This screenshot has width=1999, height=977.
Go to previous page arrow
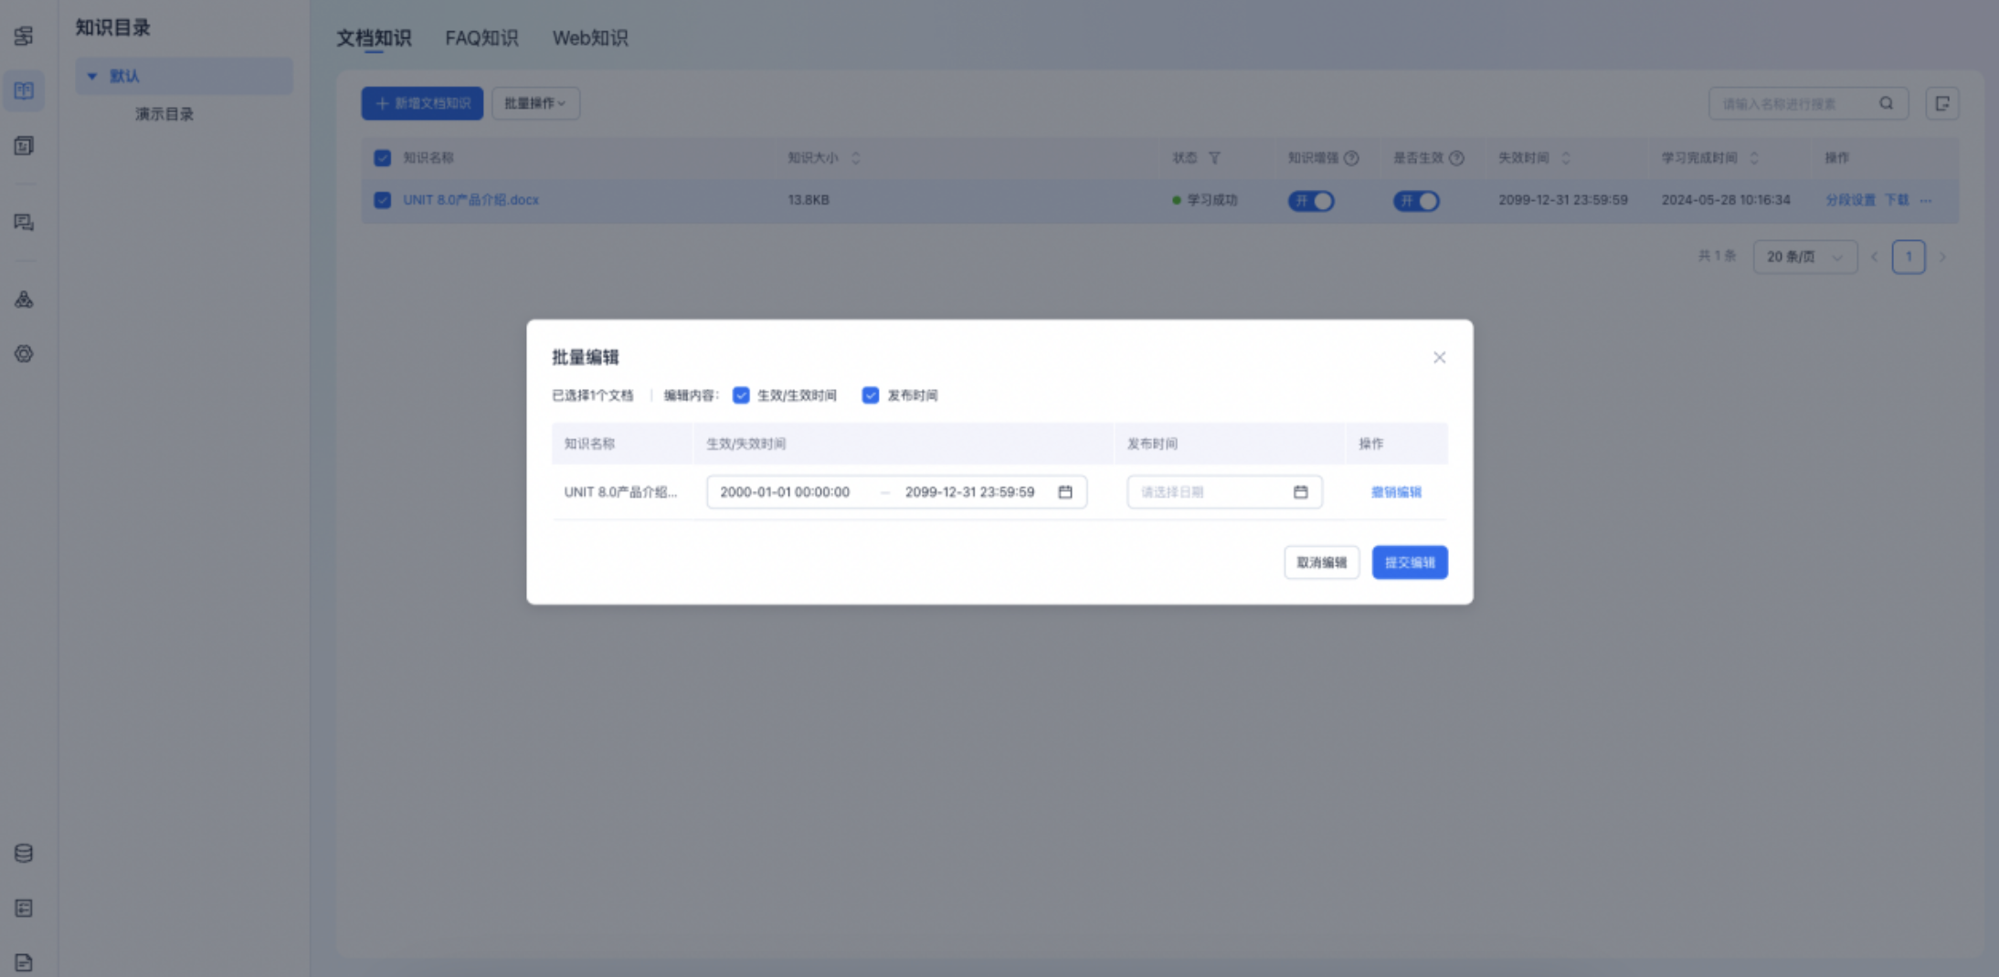click(1874, 257)
